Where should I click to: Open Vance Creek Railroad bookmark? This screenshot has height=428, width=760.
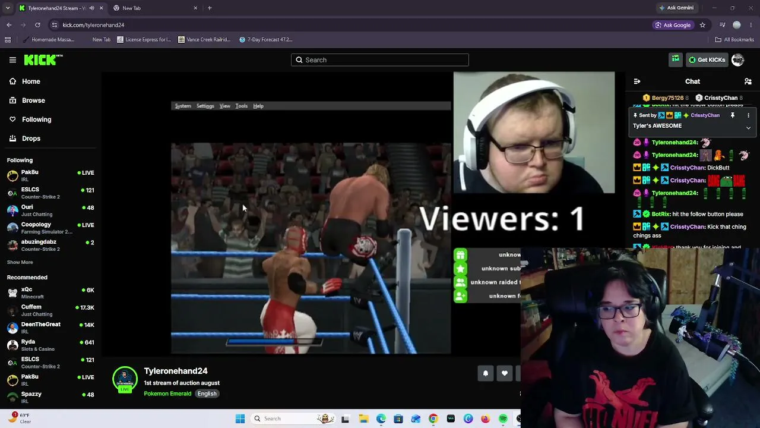(x=204, y=40)
